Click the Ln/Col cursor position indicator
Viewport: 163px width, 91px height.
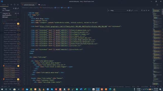click(117, 86)
